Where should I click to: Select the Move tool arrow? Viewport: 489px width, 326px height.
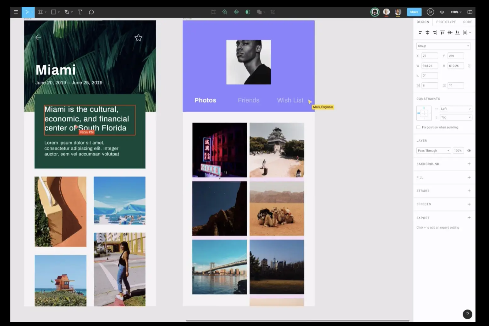27,12
